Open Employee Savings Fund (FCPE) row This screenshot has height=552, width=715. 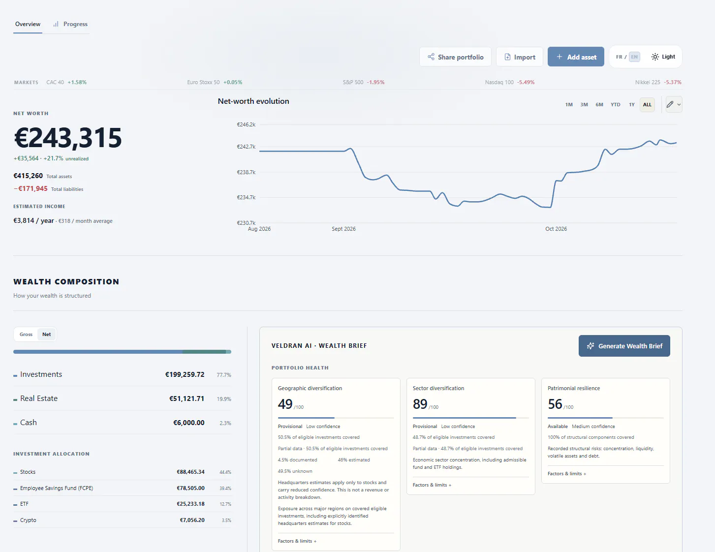click(122, 488)
